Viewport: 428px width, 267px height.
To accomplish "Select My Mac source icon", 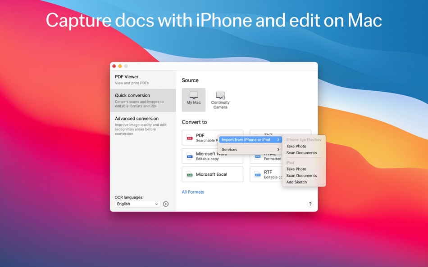I will tap(194, 100).
